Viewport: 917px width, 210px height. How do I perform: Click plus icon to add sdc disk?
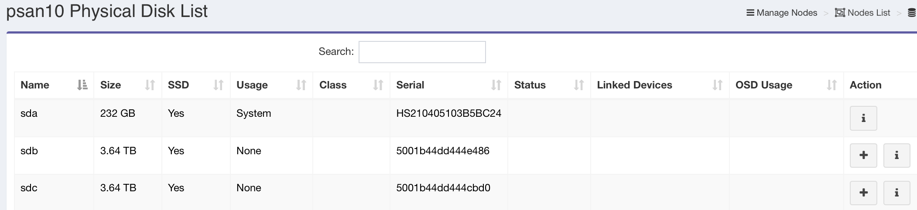(863, 193)
